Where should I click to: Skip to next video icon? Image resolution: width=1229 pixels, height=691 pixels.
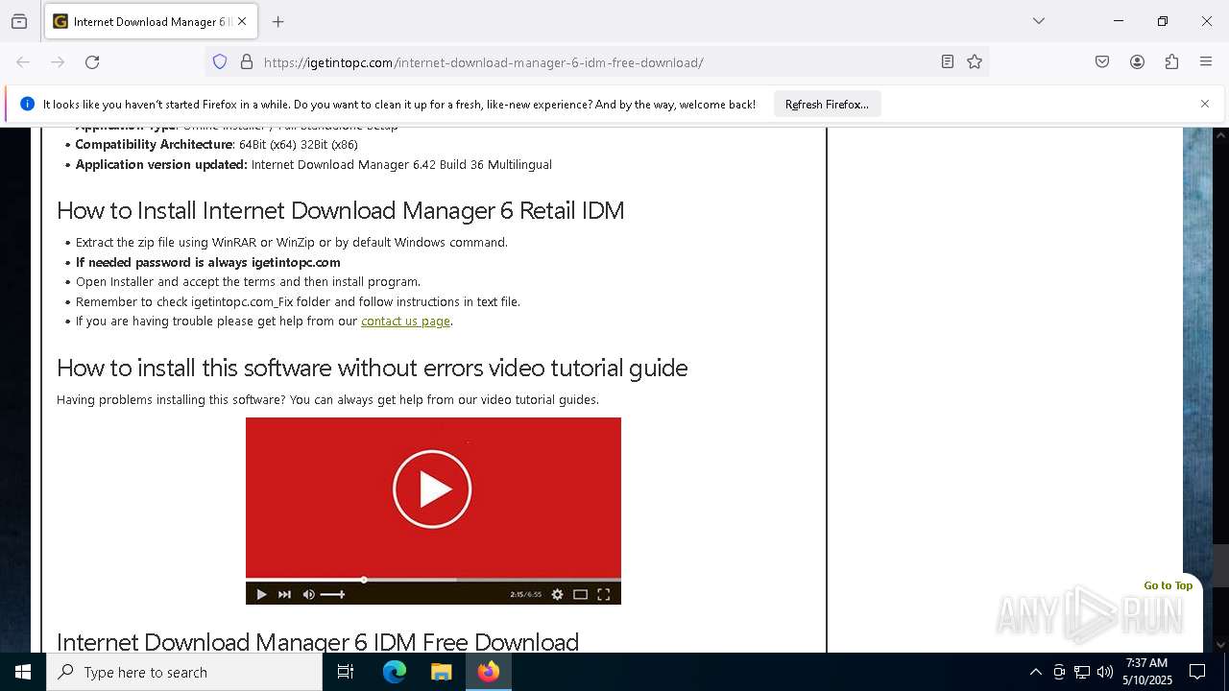[x=284, y=594]
